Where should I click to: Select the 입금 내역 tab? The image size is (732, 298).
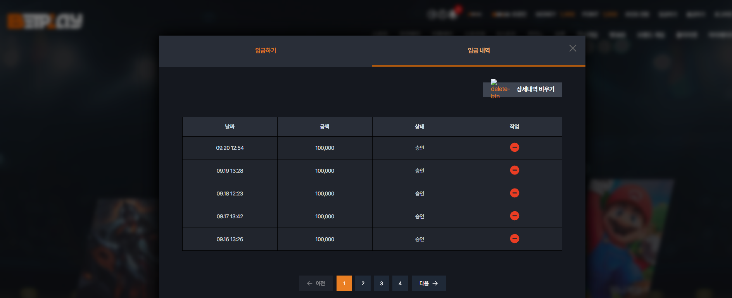479,51
